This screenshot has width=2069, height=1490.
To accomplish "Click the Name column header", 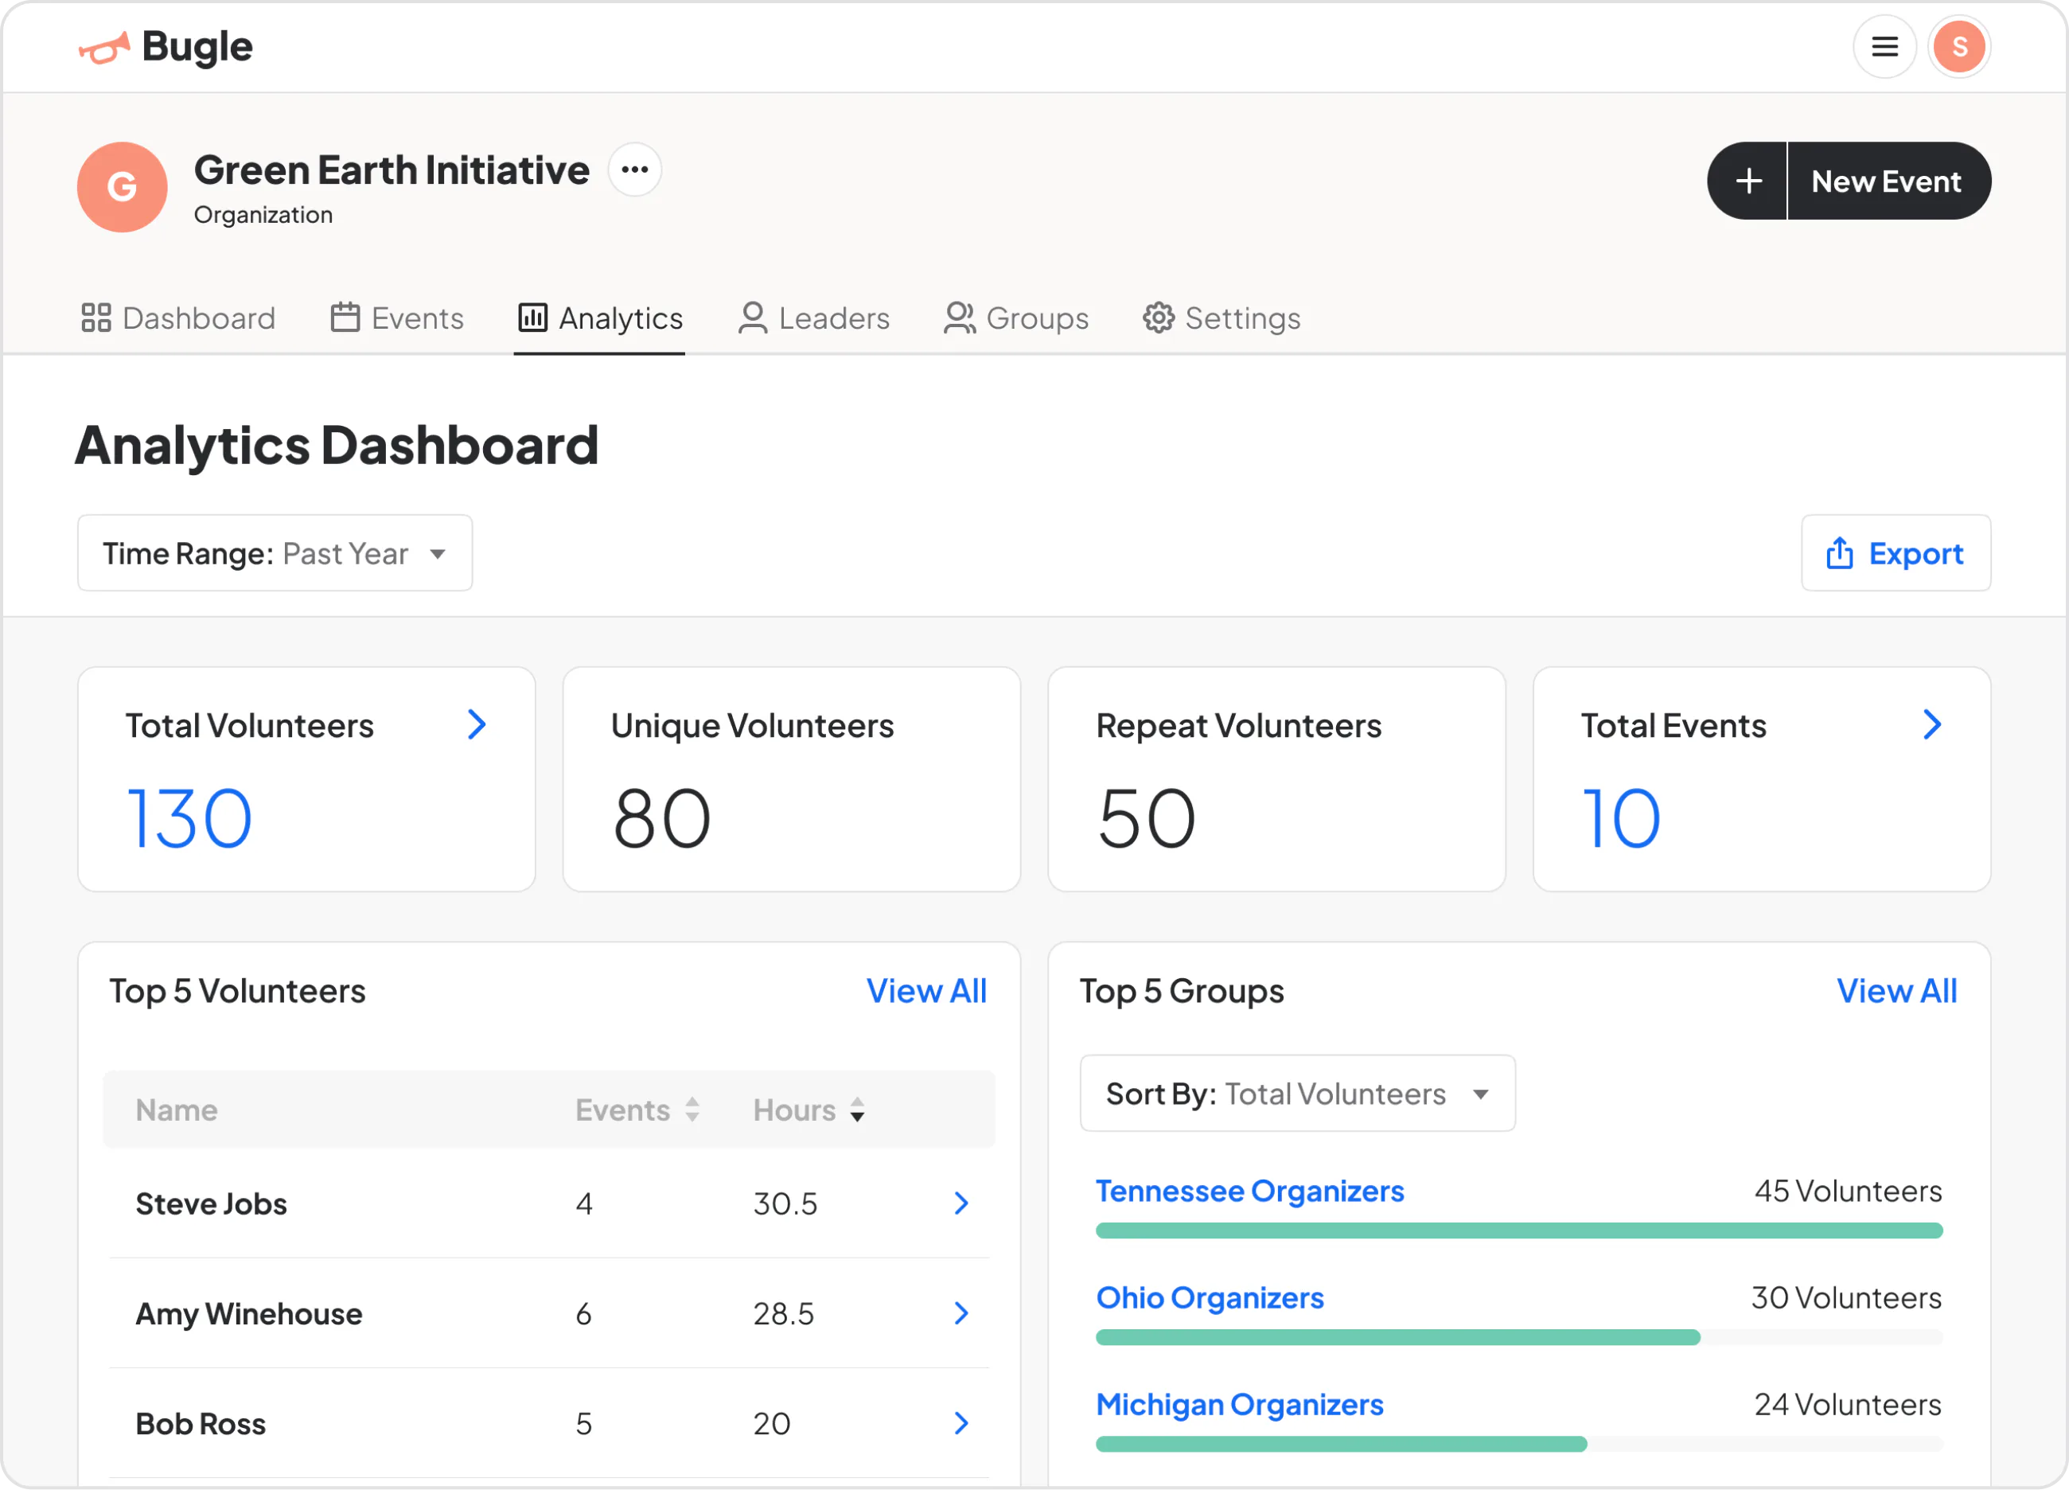I will pyautogui.click(x=176, y=1110).
